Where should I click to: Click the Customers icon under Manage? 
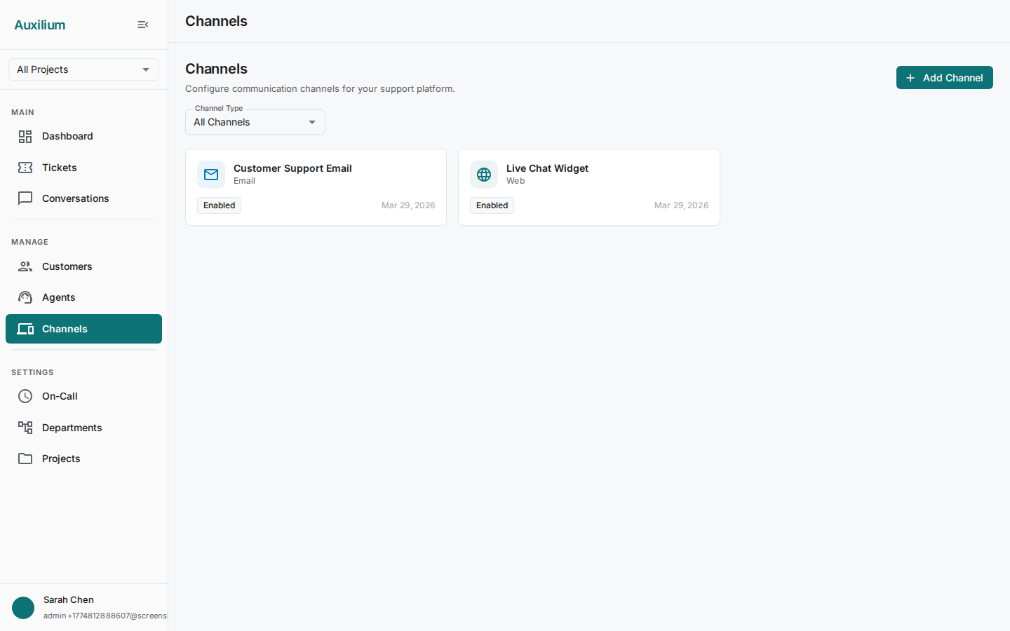pos(25,266)
